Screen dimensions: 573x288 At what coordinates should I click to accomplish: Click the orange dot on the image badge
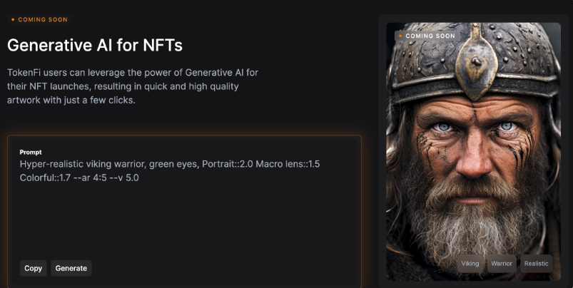pos(401,35)
